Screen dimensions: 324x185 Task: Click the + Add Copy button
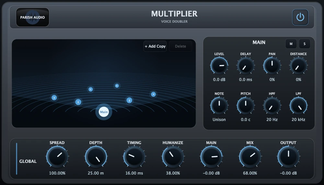[155, 46]
